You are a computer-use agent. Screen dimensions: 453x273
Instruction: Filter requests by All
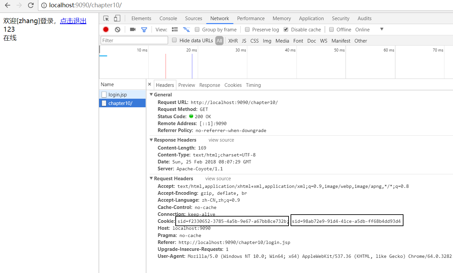coord(219,41)
